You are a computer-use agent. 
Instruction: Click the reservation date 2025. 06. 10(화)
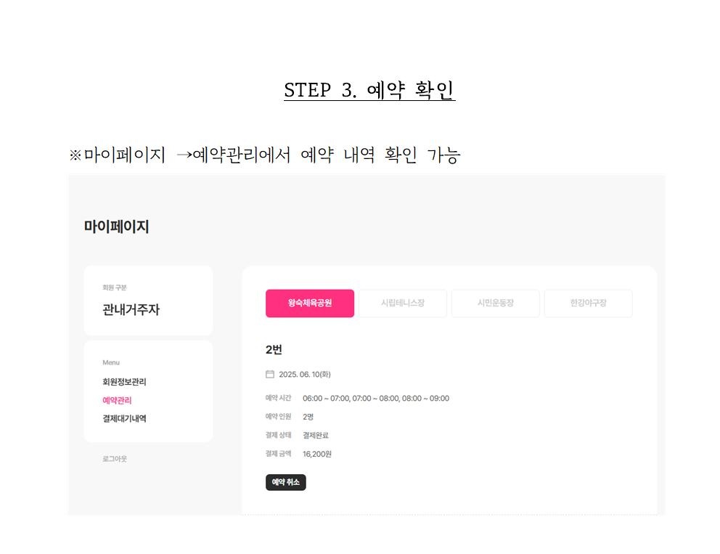click(x=304, y=375)
